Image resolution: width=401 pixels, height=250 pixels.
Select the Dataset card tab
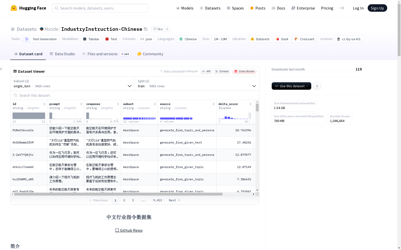(x=28, y=54)
